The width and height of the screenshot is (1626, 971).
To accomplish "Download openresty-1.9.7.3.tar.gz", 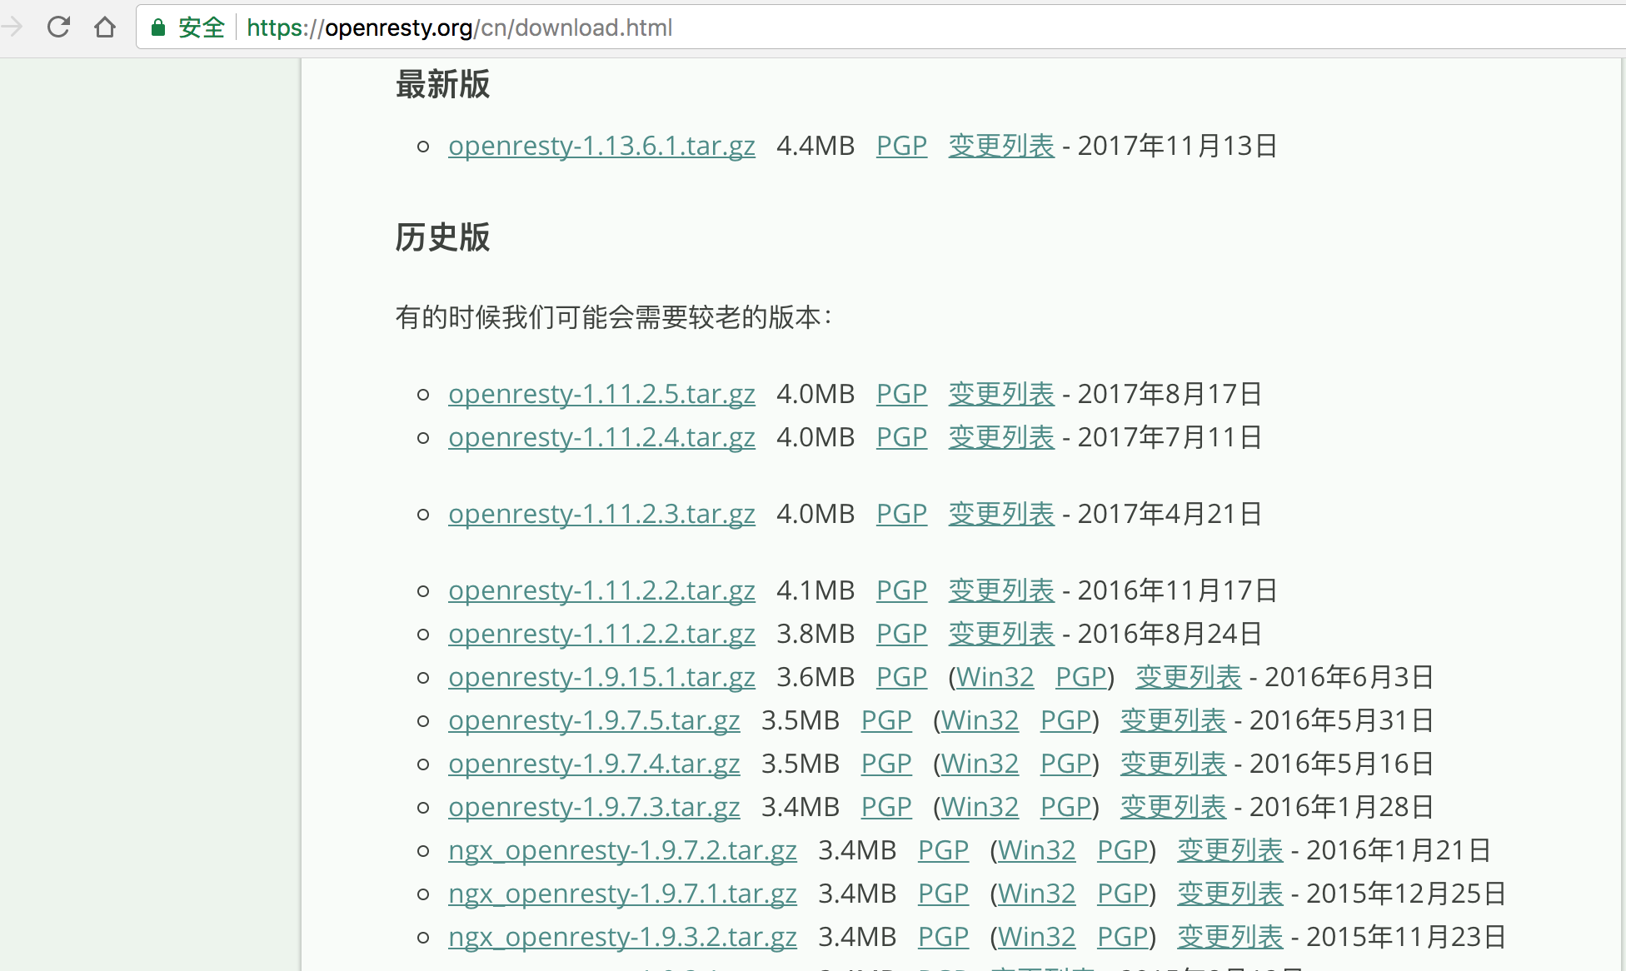I will pyautogui.click(x=594, y=807).
